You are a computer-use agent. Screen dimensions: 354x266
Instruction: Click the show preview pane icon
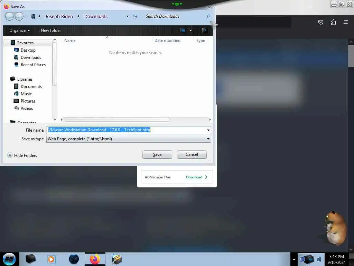205,30
